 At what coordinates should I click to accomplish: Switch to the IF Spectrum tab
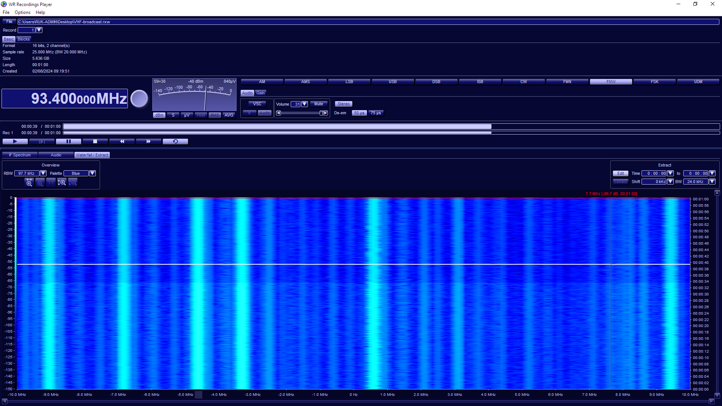pos(20,155)
